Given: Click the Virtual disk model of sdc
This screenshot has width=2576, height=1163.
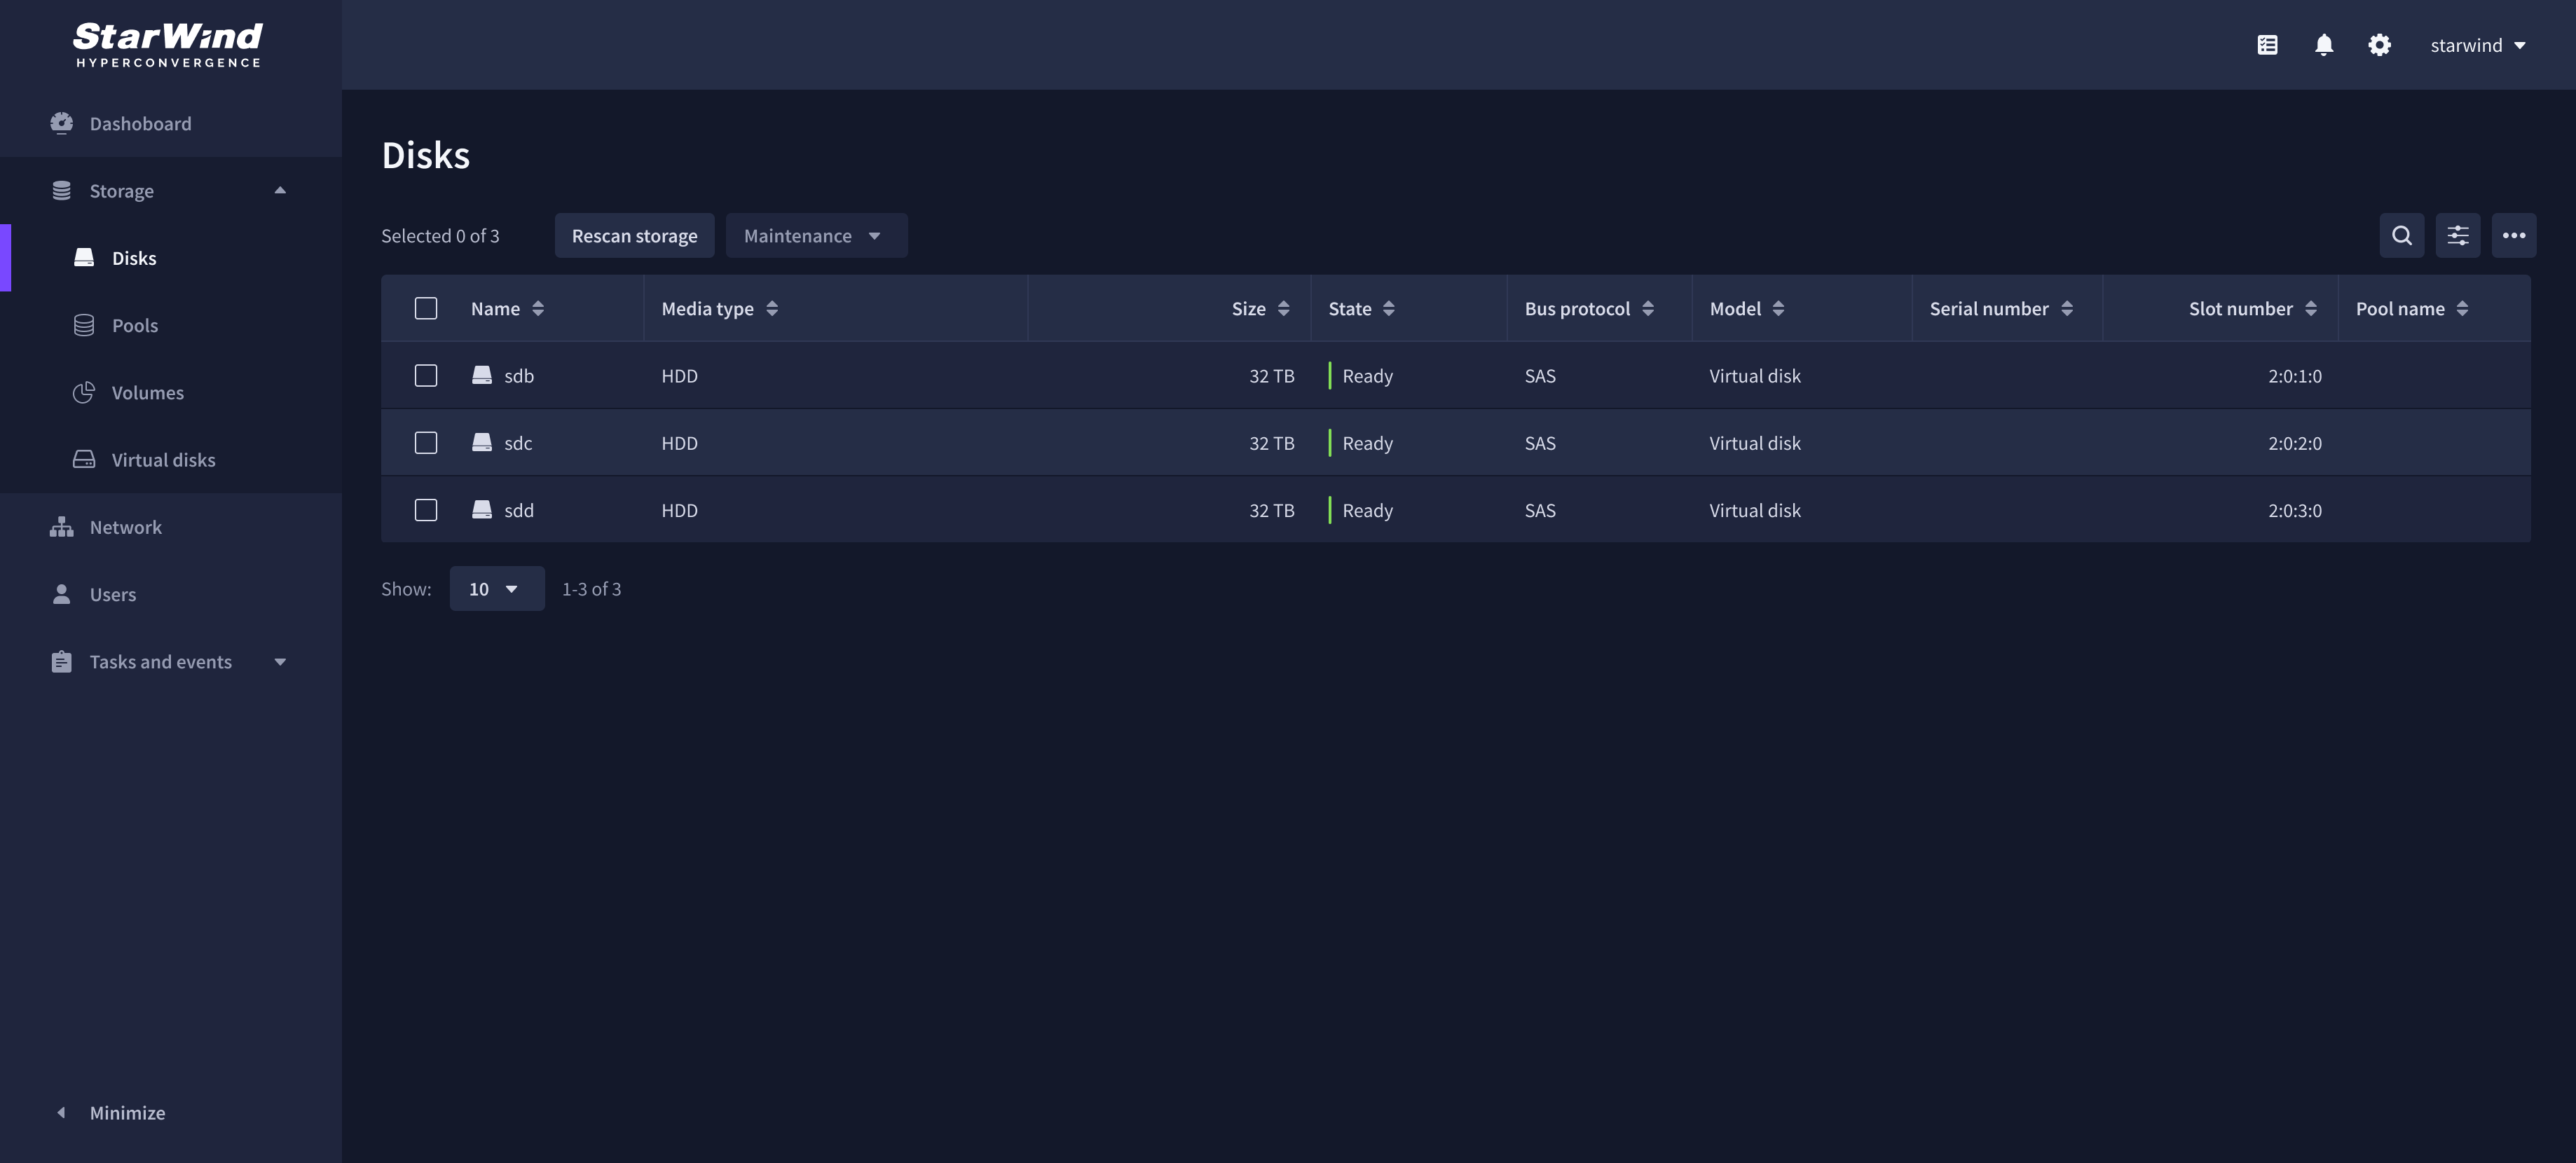Looking at the screenshot, I should coord(1754,442).
